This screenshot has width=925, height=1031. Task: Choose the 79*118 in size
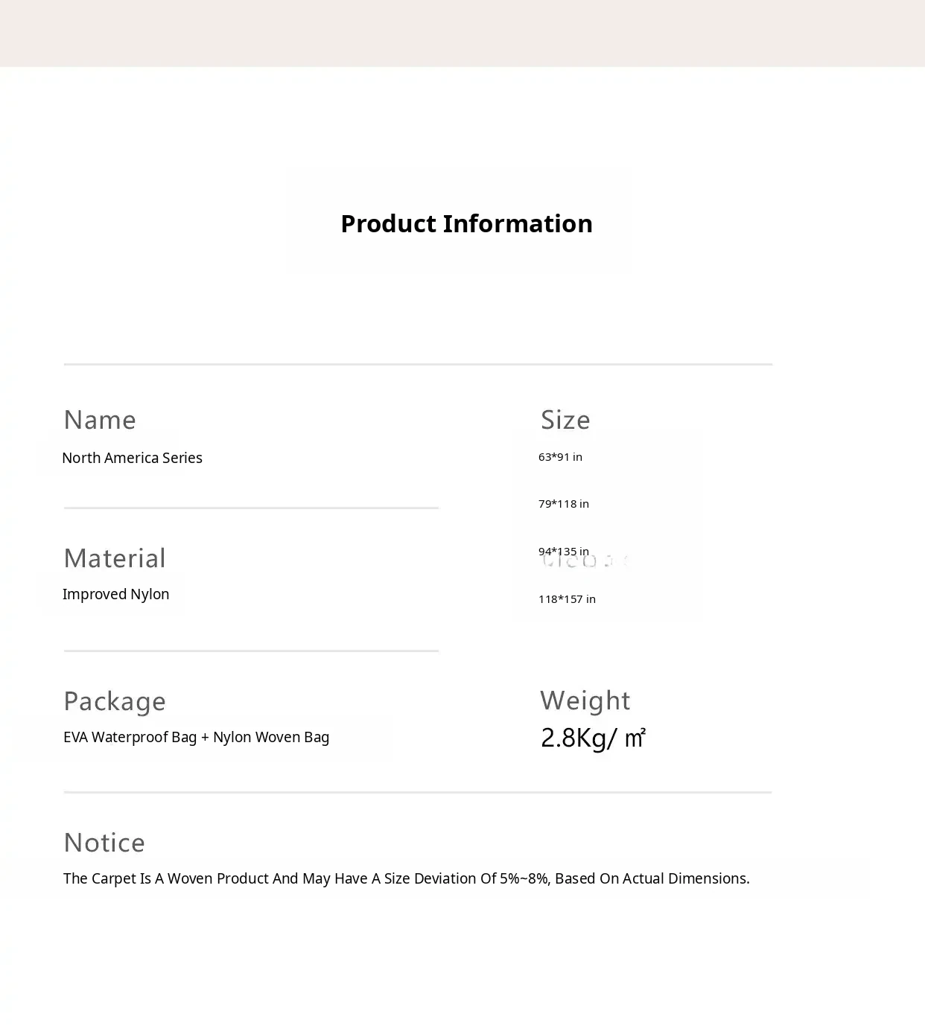[563, 504]
